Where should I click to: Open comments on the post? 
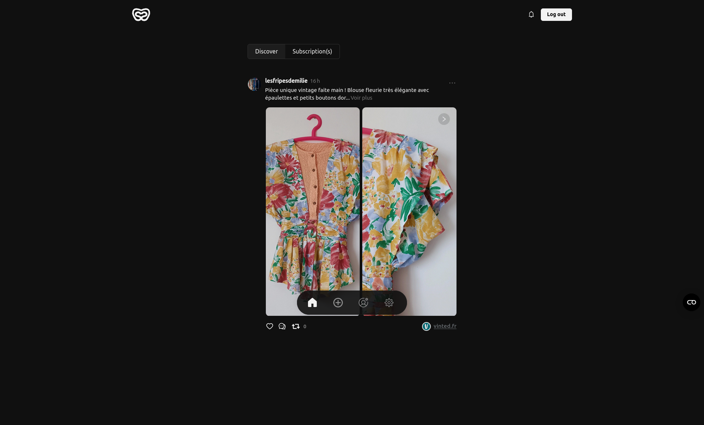[282, 326]
